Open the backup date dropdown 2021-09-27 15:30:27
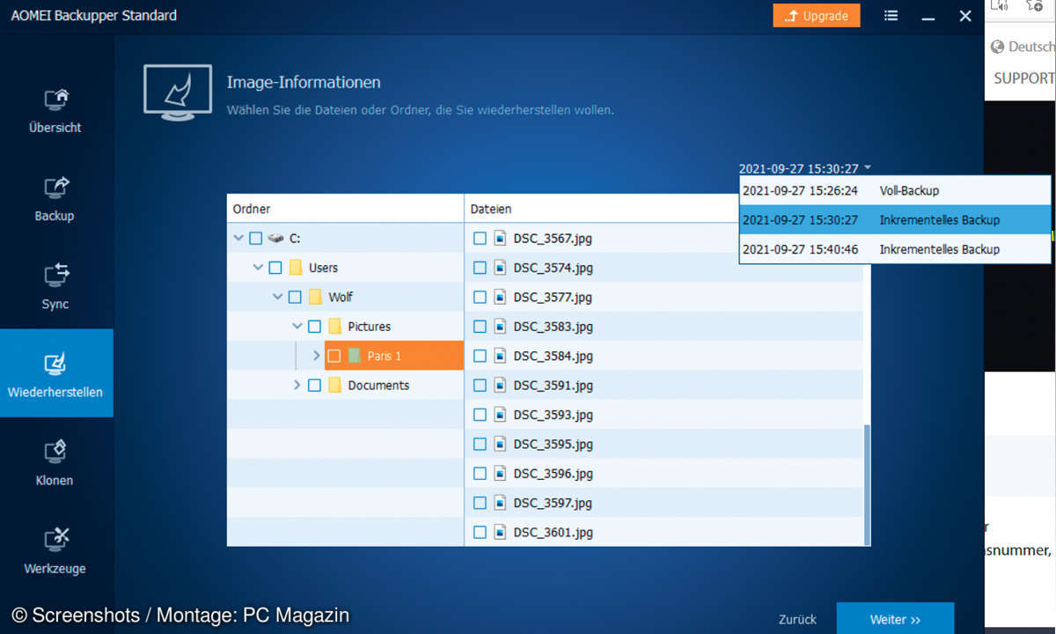 (805, 168)
